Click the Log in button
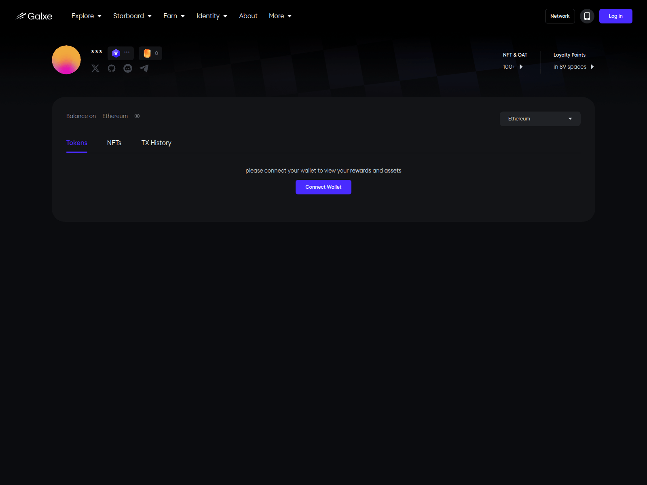Viewport: 647px width, 485px height. (x=616, y=16)
